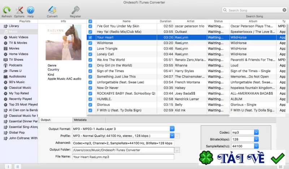Viewport: 289px width, 169px height.
Task: Open My Top Rated playlist icon
Action: pyautogui.click(x=6, y=94)
